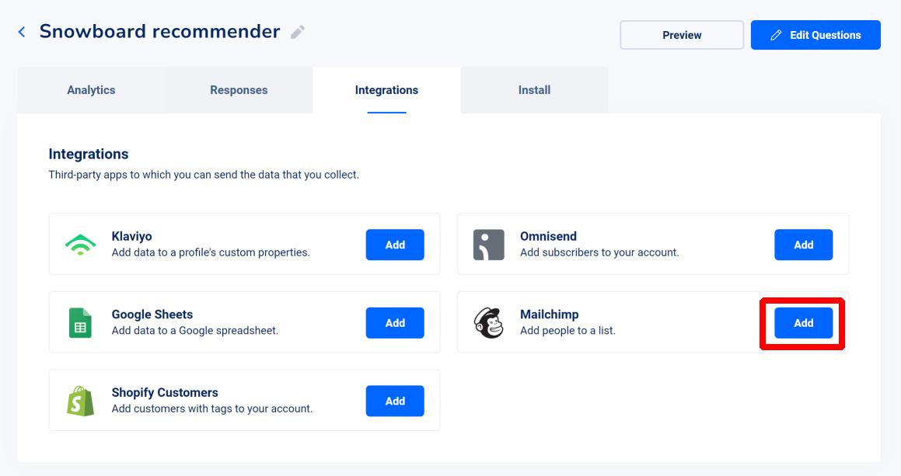Click the Snowboard recommender title
The height and width of the screenshot is (476, 901).
(x=159, y=31)
